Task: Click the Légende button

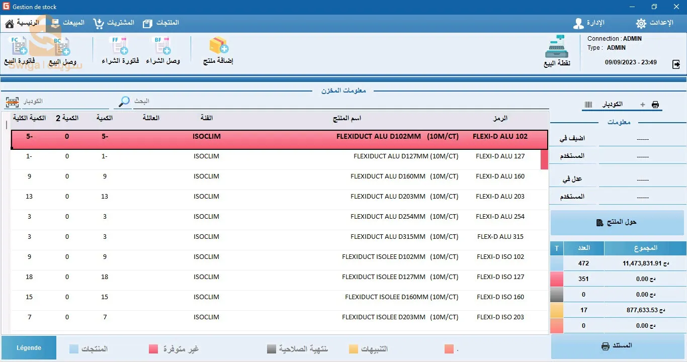Action: [29, 348]
